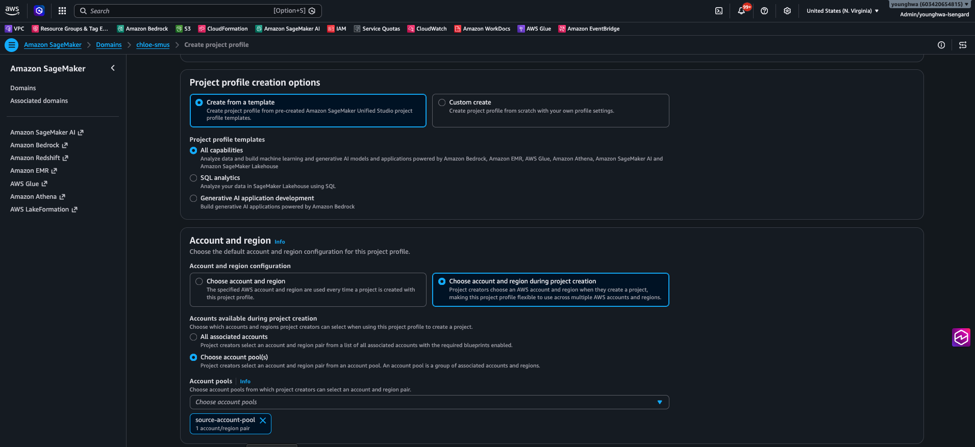Open AWS Glue favorites bookmark
This screenshot has width=975, height=447.
click(534, 29)
